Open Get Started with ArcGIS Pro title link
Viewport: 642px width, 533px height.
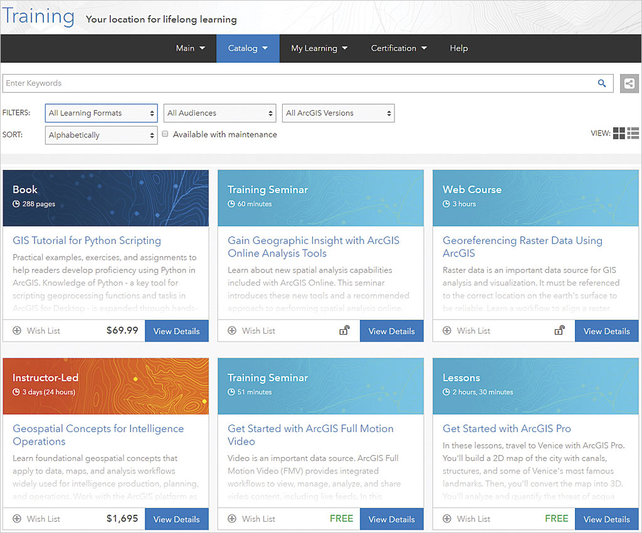(x=507, y=429)
